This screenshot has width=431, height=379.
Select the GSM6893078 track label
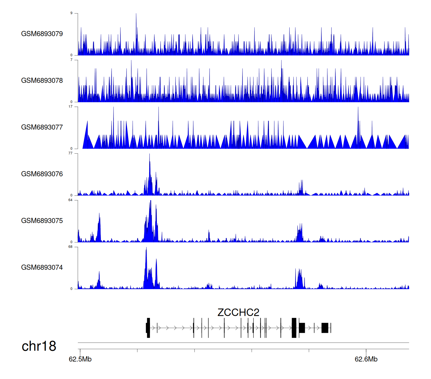tap(42, 81)
